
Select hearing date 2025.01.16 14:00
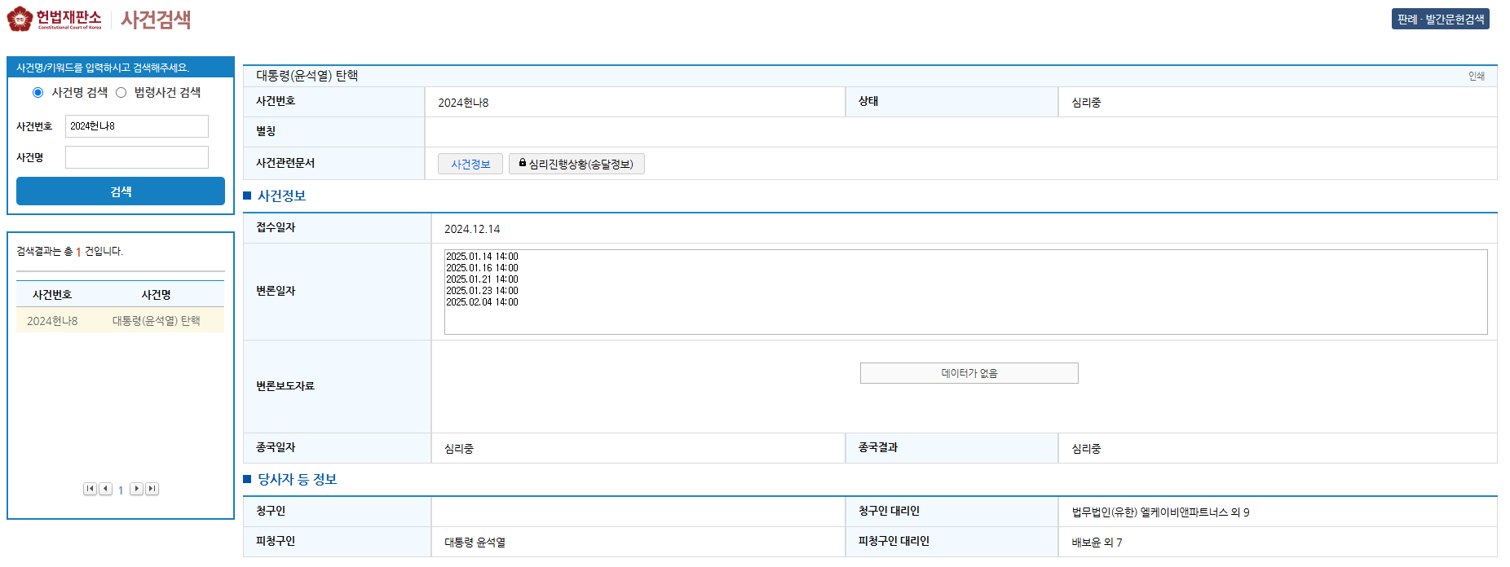point(482,268)
